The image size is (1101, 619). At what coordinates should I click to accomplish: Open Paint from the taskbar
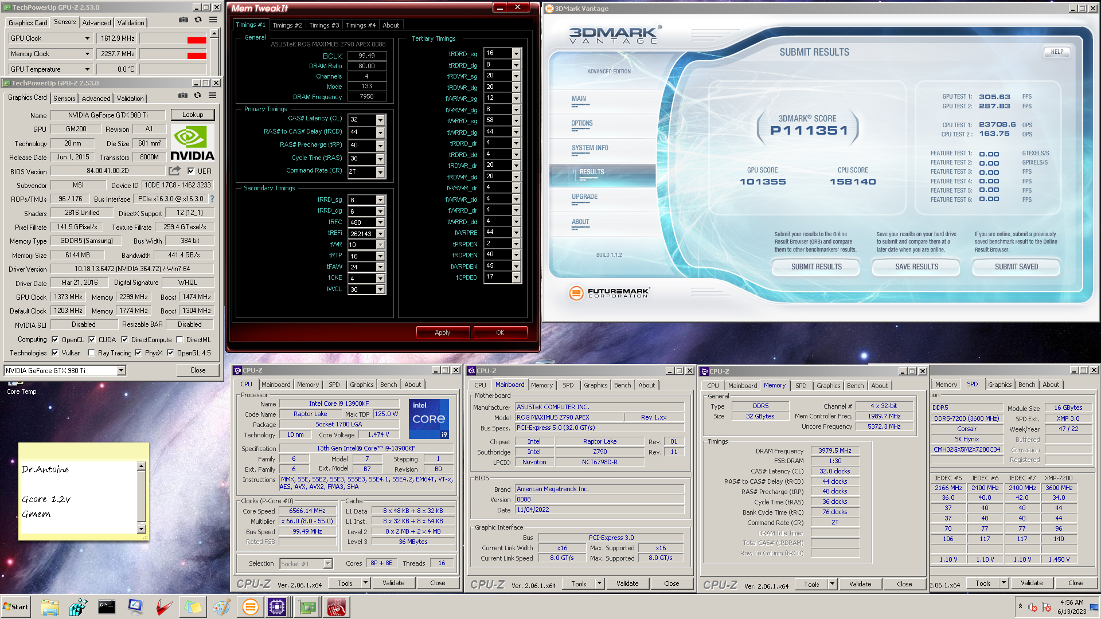(221, 607)
